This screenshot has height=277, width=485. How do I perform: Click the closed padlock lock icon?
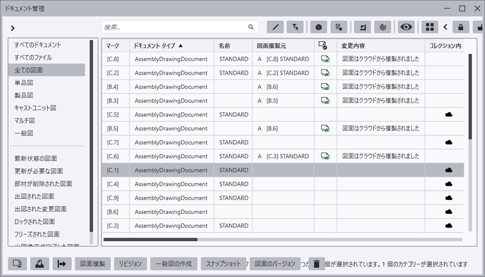[x=460, y=27]
